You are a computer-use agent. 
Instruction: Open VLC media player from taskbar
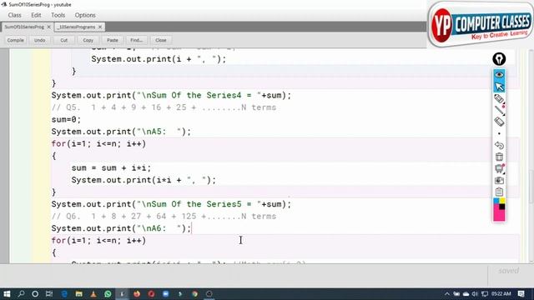[x=93, y=294]
